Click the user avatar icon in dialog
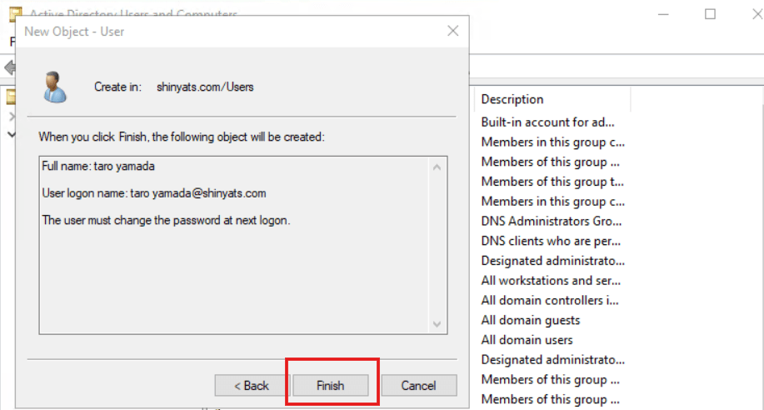 (55, 87)
